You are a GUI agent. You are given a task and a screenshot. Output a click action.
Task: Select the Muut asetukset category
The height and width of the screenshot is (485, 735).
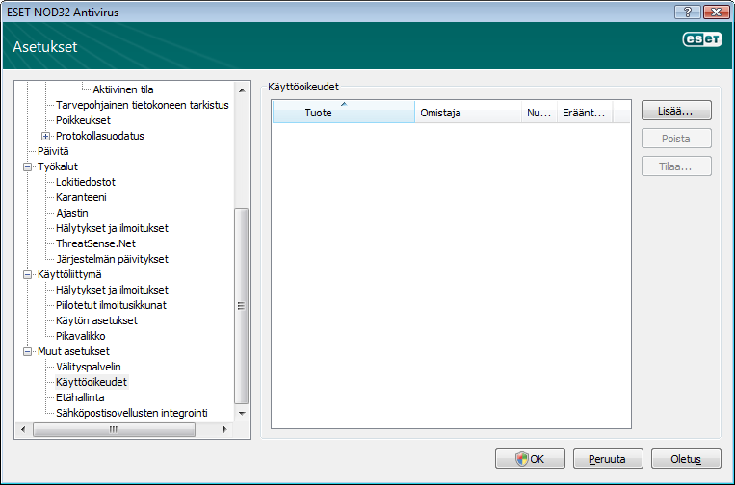[x=73, y=351]
